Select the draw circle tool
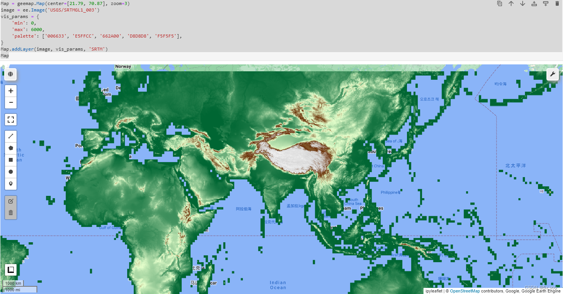563x294 pixels. (11, 172)
